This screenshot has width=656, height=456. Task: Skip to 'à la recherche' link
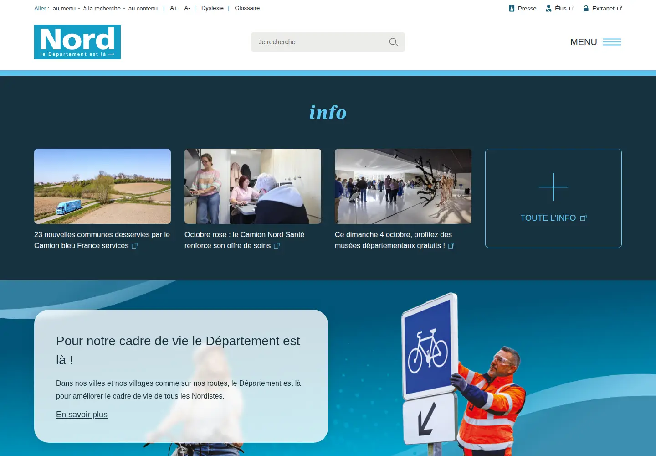102,9
